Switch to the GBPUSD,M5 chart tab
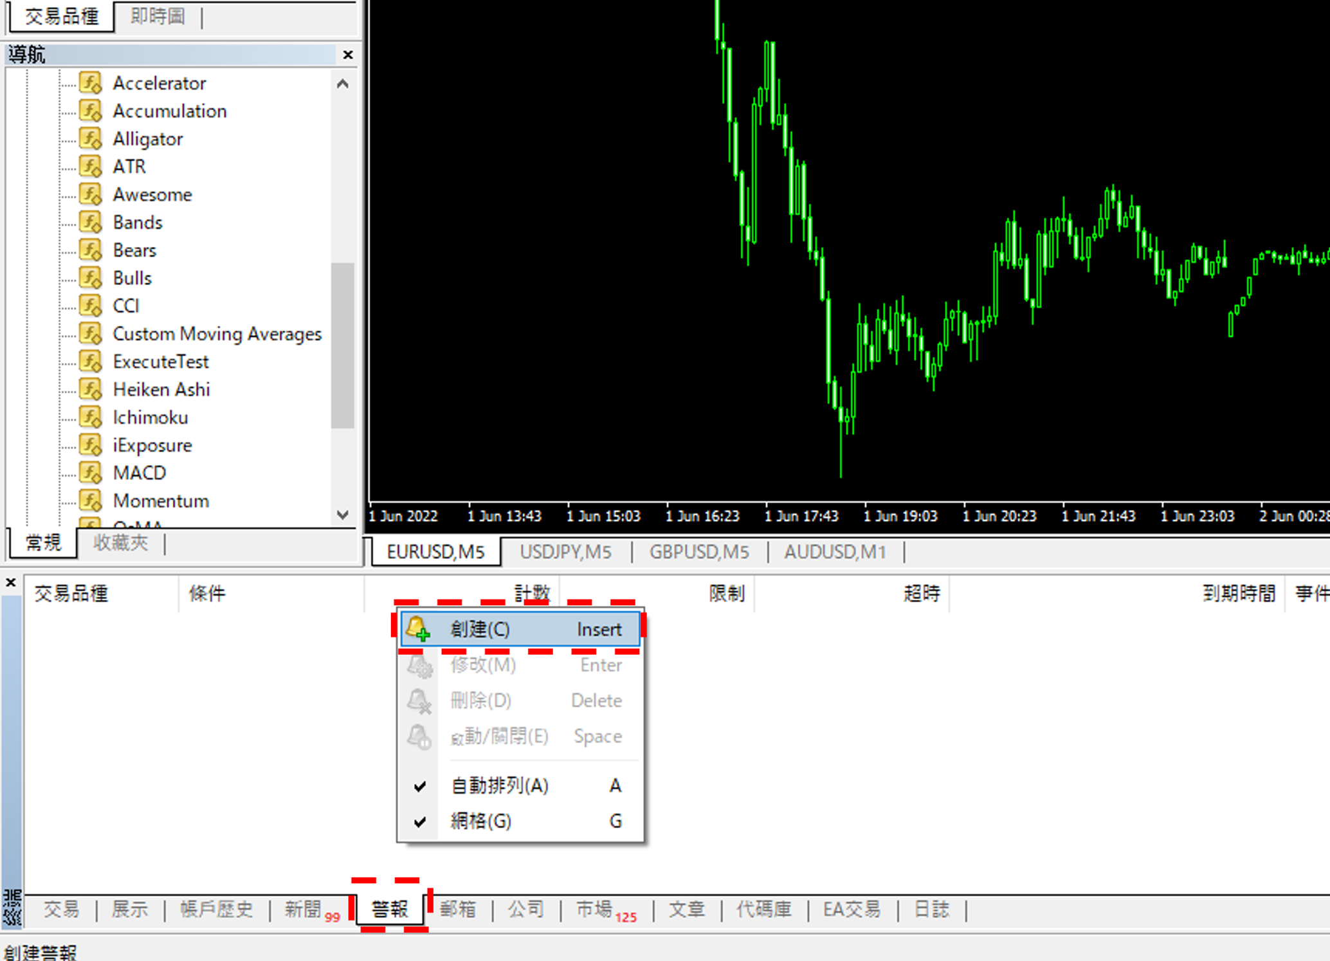The width and height of the screenshot is (1330, 961). [x=699, y=552]
